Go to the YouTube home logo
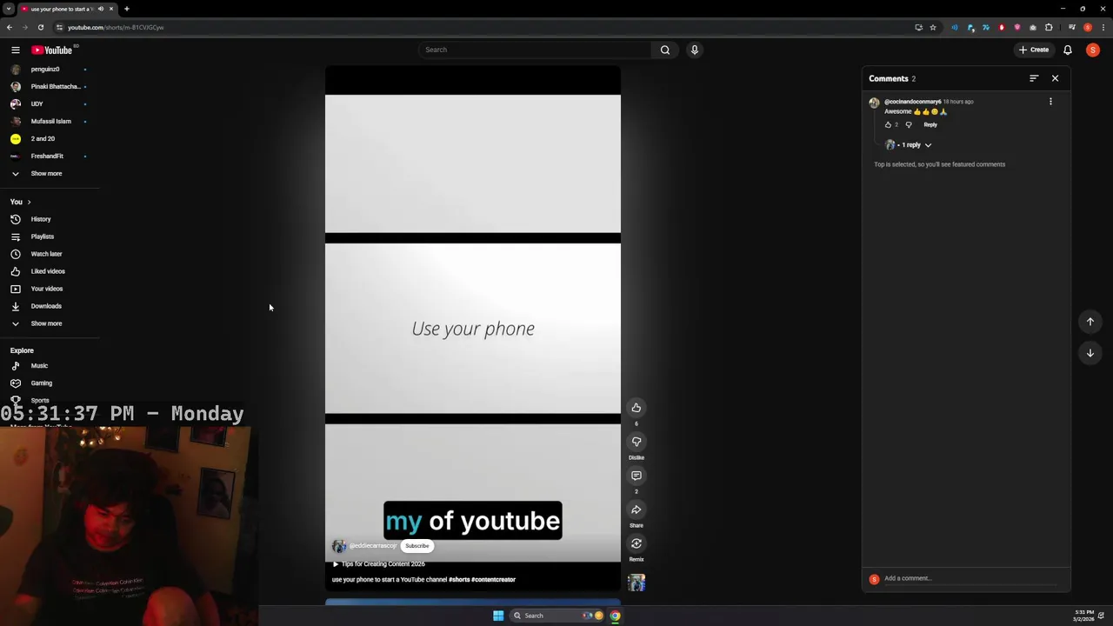The height and width of the screenshot is (626, 1113). click(x=52, y=50)
